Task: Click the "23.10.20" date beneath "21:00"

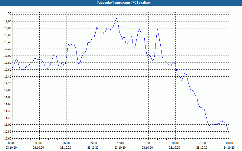Action: coord(202,147)
